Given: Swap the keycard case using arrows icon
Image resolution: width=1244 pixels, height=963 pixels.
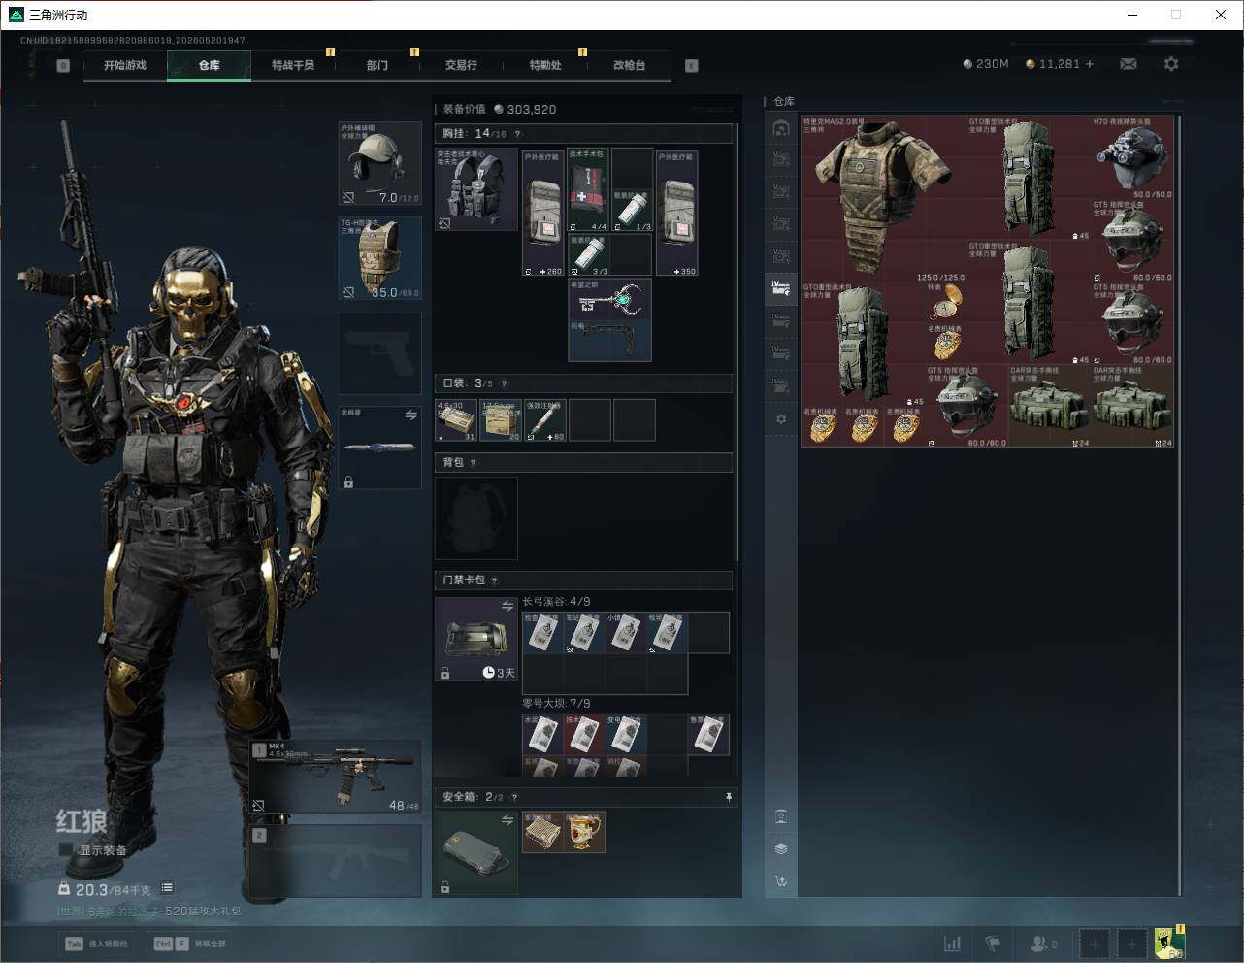Looking at the screenshot, I should point(507,606).
